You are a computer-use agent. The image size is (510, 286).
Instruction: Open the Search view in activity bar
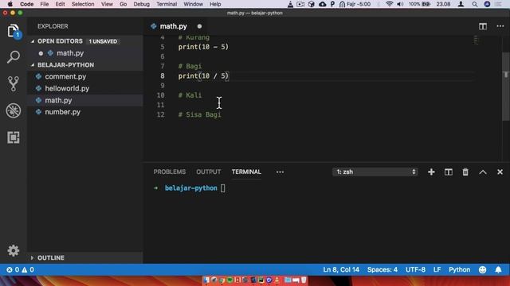pos(14,56)
